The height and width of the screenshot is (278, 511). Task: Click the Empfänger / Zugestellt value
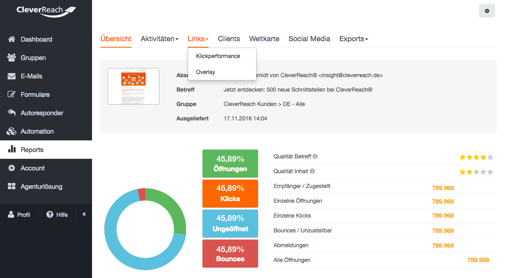click(x=443, y=188)
